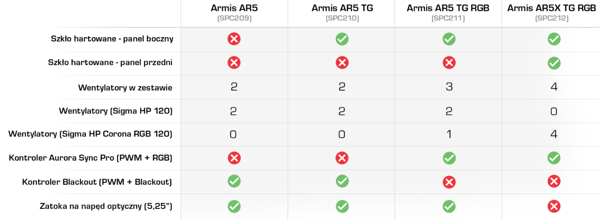Click green check for AR5X TG RGB front glass panel
This screenshot has width=606, height=222.
pyautogui.click(x=554, y=63)
